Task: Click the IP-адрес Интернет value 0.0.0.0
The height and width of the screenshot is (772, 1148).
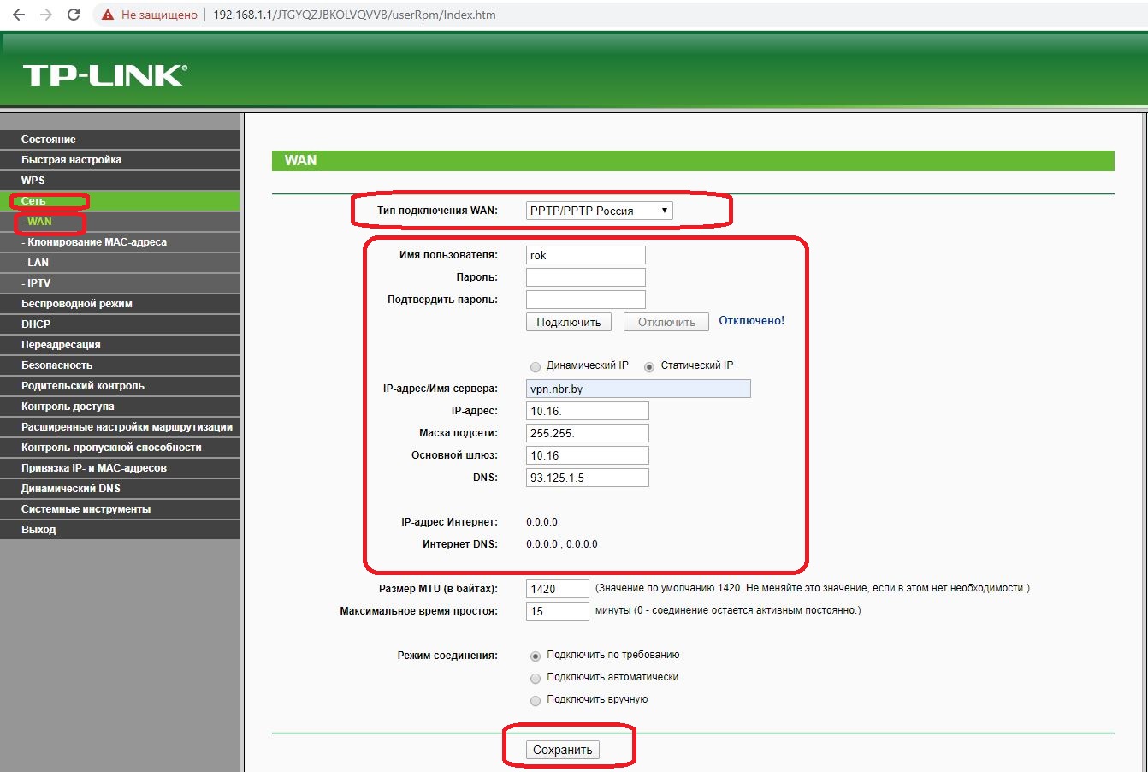Action: click(541, 522)
